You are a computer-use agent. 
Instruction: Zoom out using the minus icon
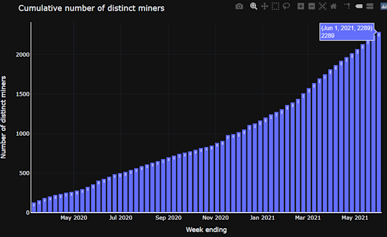[312, 6]
